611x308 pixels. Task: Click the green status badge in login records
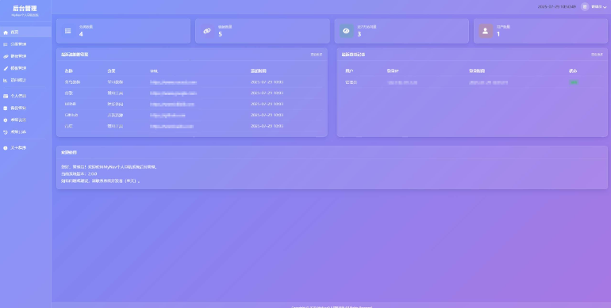click(x=573, y=82)
